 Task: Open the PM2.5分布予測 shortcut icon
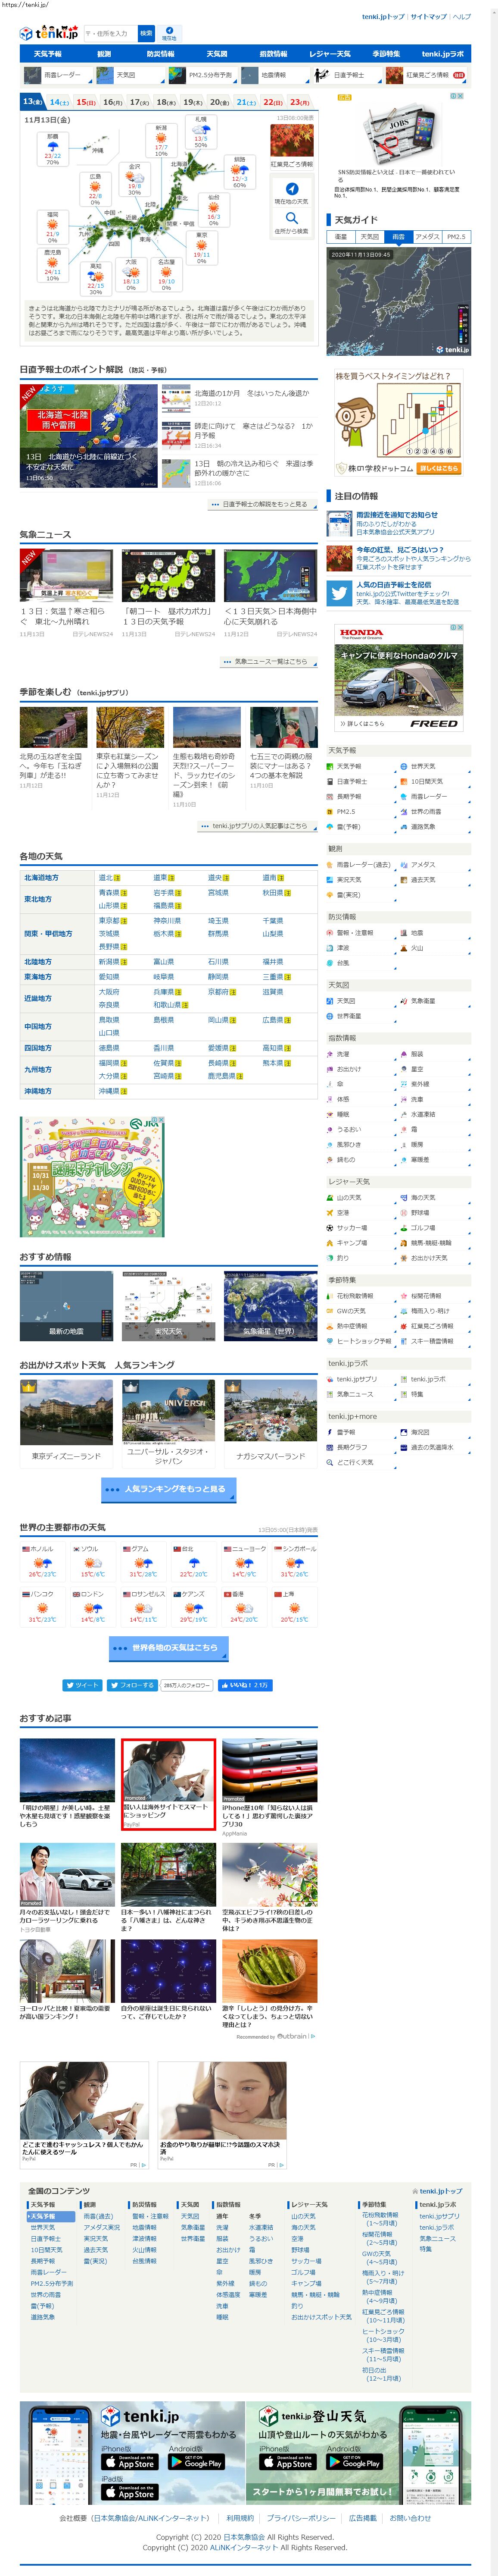click(177, 75)
